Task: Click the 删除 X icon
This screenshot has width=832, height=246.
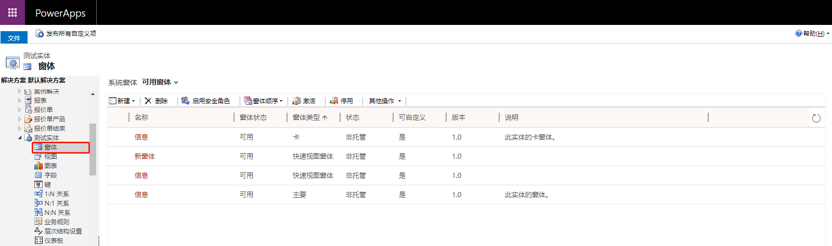Action: pos(148,101)
